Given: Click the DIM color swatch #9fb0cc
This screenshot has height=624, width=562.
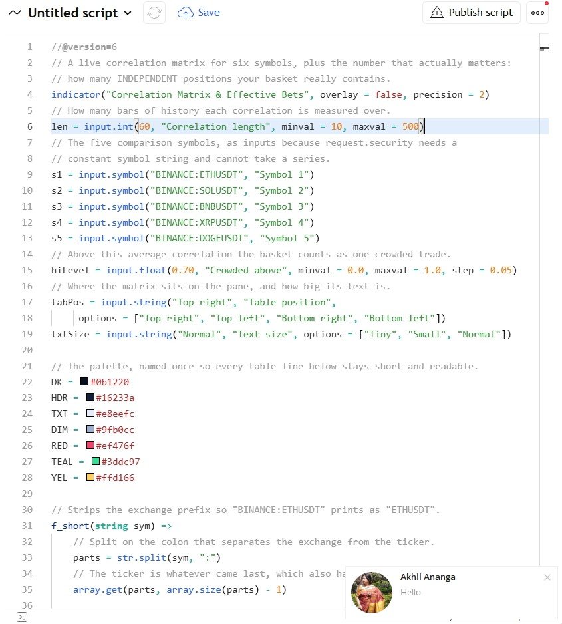Looking at the screenshot, I should (90, 429).
